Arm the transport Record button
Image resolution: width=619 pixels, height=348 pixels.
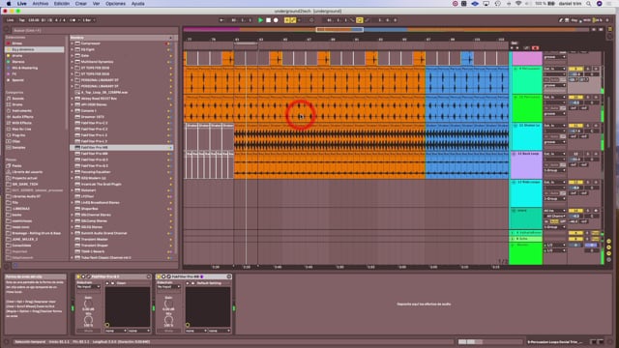tap(276, 20)
